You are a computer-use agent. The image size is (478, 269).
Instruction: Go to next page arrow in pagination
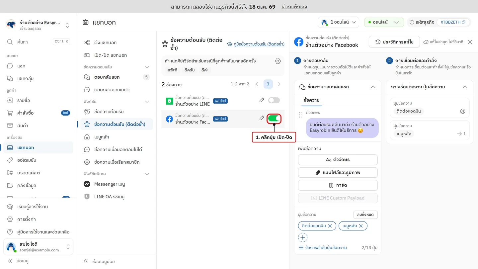[279, 84]
